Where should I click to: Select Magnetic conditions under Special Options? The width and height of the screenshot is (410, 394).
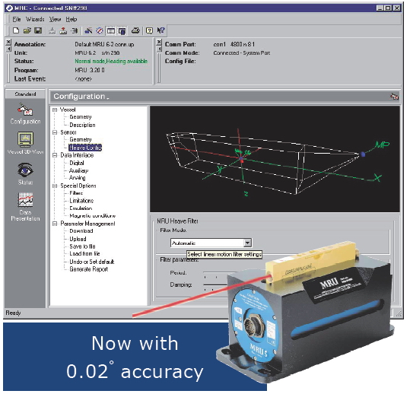tap(93, 216)
